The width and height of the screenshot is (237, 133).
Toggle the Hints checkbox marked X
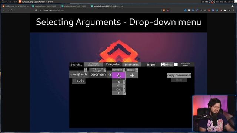click(163, 65)
